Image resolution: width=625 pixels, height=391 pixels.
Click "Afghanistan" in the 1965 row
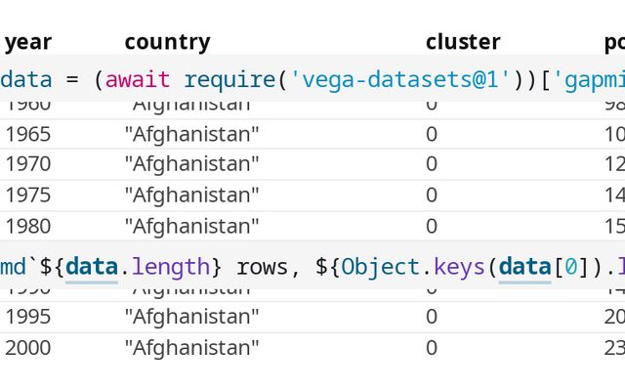click(x=191, y=135)
